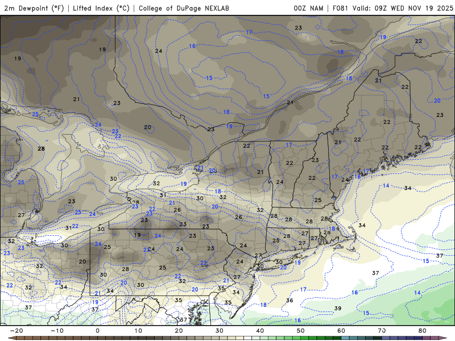Click the 60 label under the color bar
The height and width of the screenshot is (341, 455).
(x=341, y=331)
